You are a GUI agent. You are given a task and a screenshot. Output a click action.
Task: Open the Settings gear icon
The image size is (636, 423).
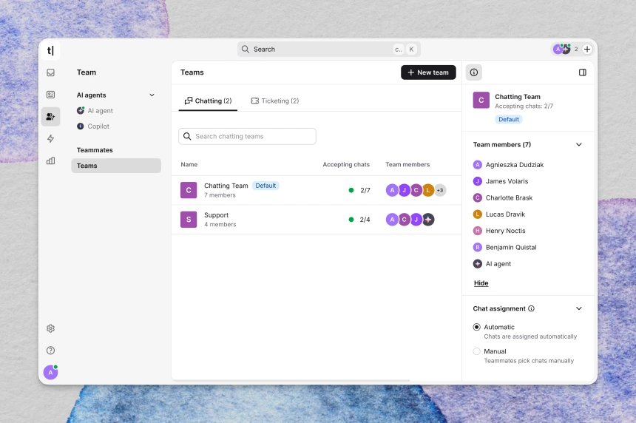click(51, 328)
